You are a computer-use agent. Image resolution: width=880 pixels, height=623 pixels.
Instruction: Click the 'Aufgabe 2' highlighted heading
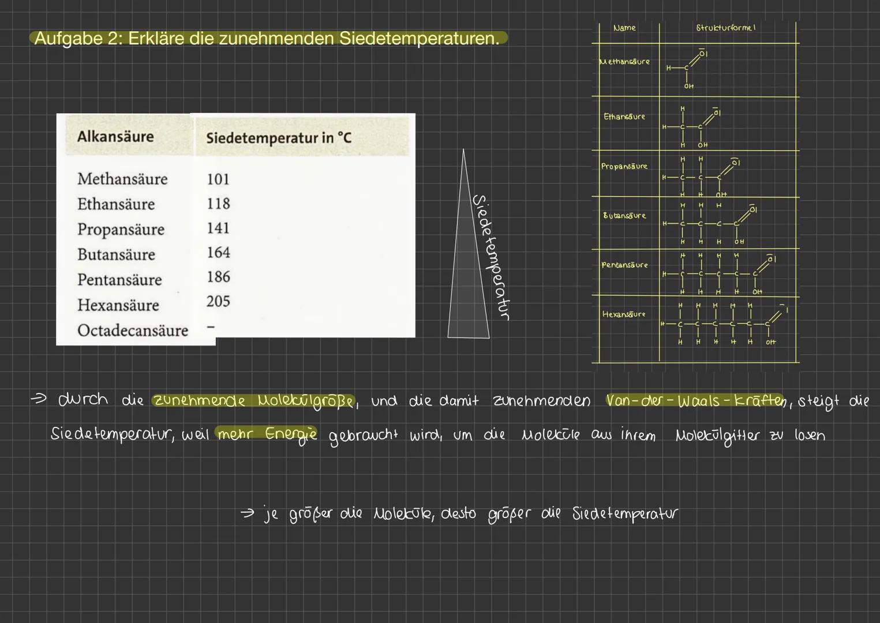pos(267,39)
